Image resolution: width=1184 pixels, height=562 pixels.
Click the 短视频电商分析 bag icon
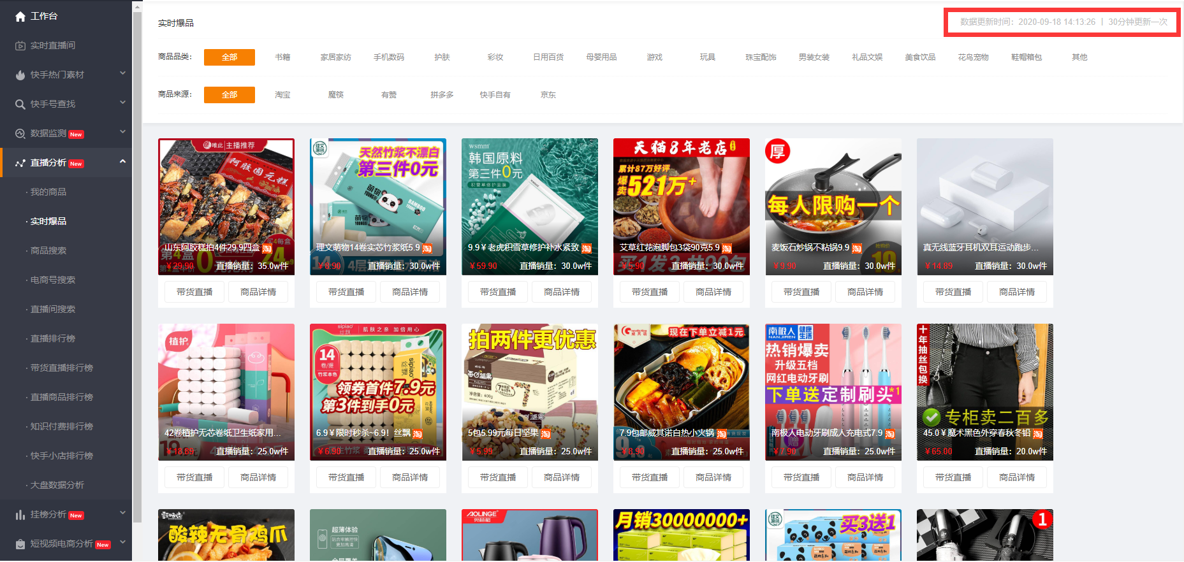(20, 544)
